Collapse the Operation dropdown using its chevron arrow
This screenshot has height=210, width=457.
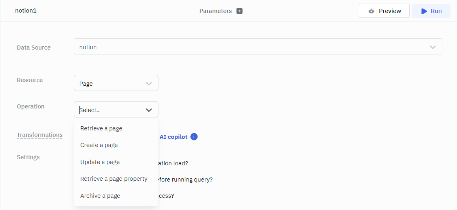pyautogui.click(x=149, y=110)
